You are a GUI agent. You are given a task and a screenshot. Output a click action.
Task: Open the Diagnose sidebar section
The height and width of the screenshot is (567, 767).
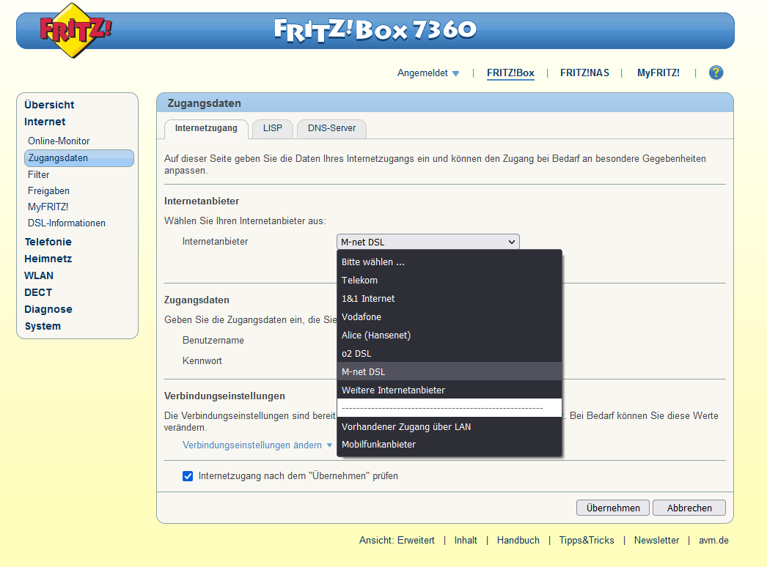coord(48,309)
